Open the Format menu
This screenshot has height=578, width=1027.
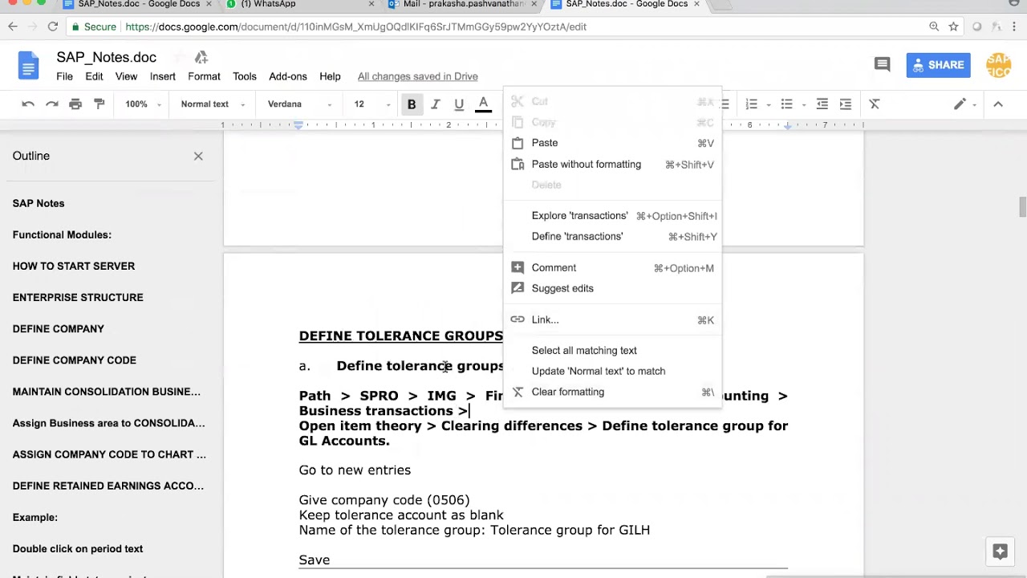click(204, 76)
